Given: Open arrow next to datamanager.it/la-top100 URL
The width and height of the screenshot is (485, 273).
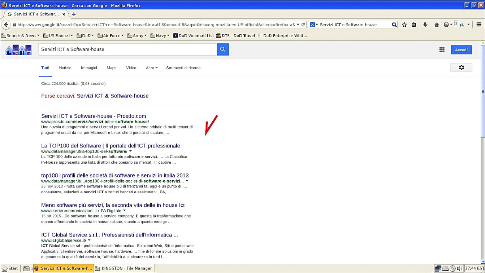Looking at the screenshot, I should tap(130, 151).
